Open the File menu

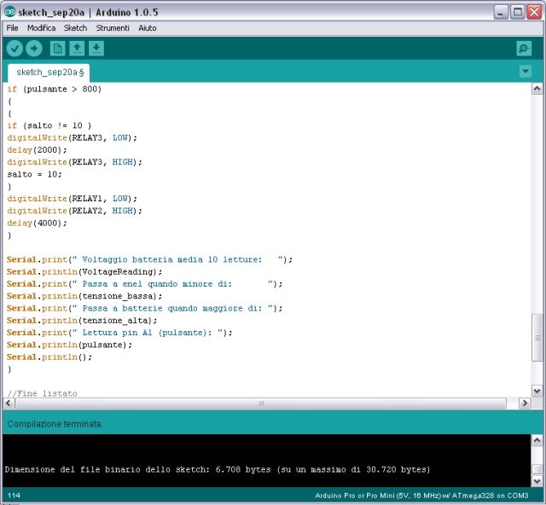click(x=12, y=28)
